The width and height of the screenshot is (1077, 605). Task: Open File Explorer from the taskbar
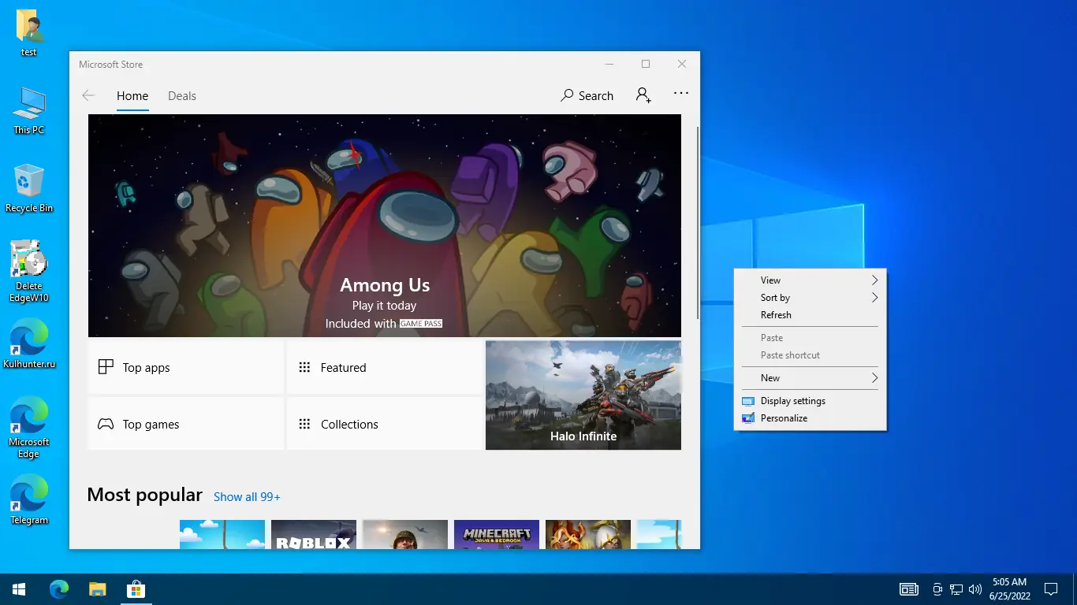pyautogui.click(x=97, y=589)
